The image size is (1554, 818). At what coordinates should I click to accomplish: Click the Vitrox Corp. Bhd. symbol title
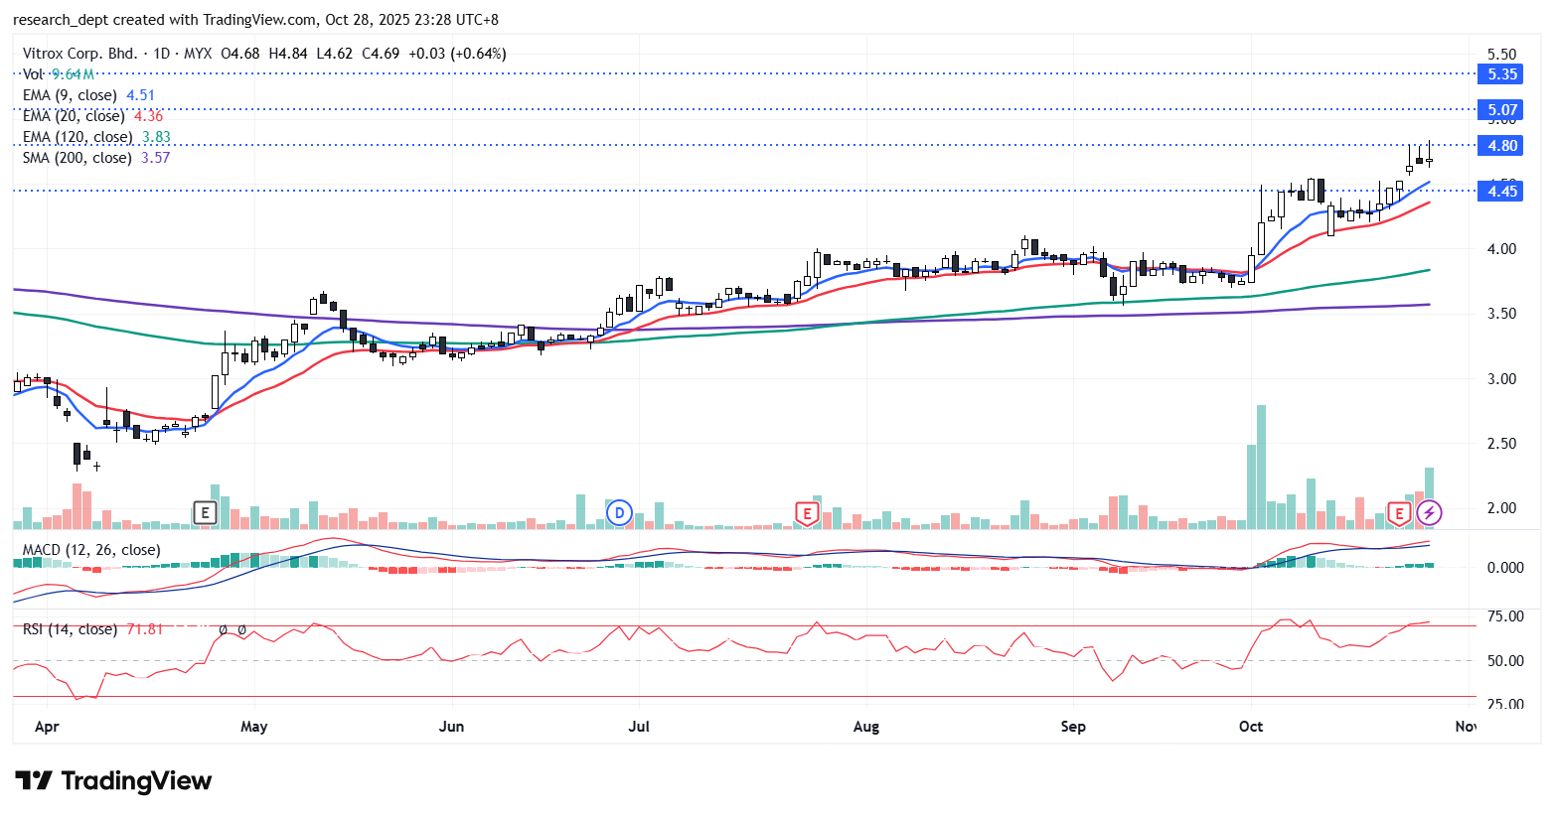(79, 54)
